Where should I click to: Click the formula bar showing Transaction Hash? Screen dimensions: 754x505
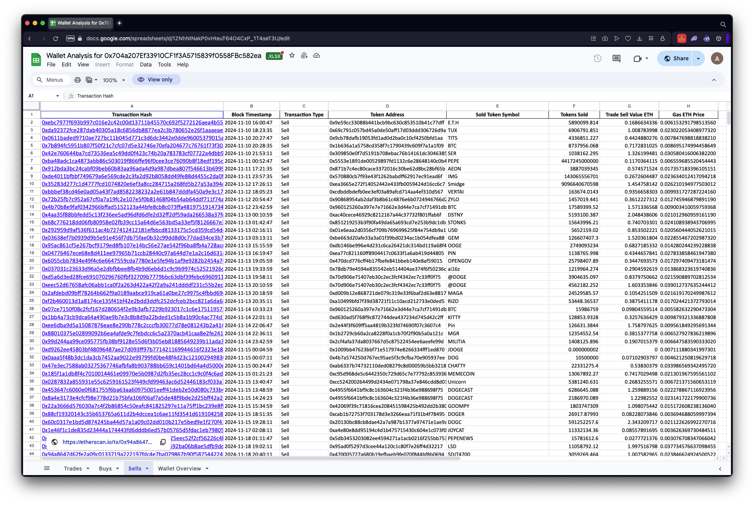(95, 96)
